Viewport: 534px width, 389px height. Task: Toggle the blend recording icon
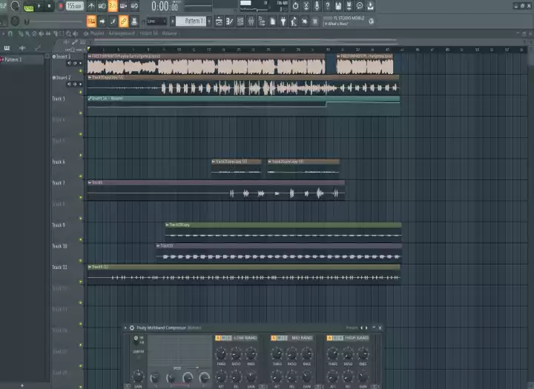[x=124, y=6]
